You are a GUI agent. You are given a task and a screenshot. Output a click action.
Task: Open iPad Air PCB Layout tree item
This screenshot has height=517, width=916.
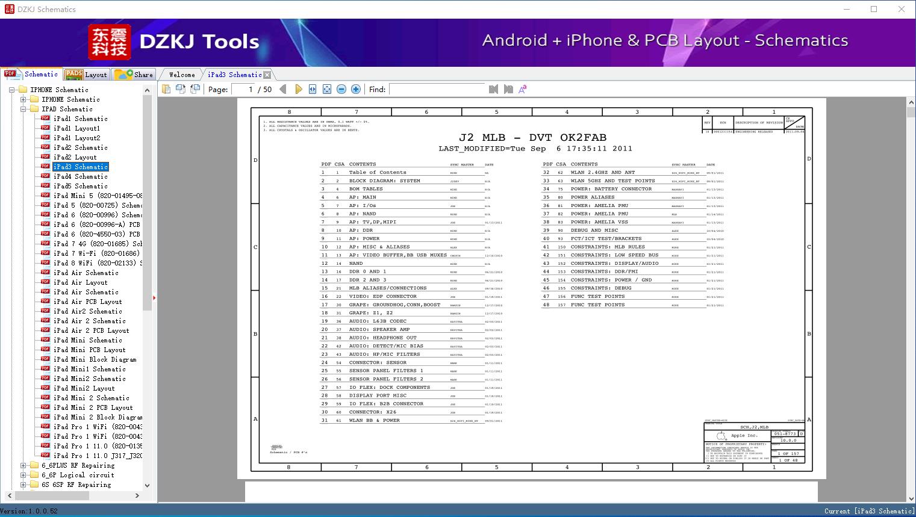[88, 302]
